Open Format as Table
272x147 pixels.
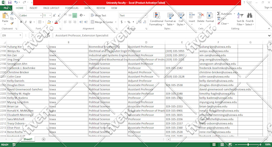click(170, 19)
